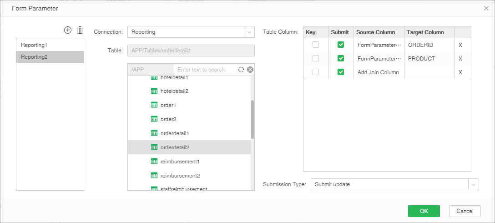Image resolution: width=495 pixels, height=223 pixels.
Task: Click the refresh icon in table search
Action: (x=241, y=70)
